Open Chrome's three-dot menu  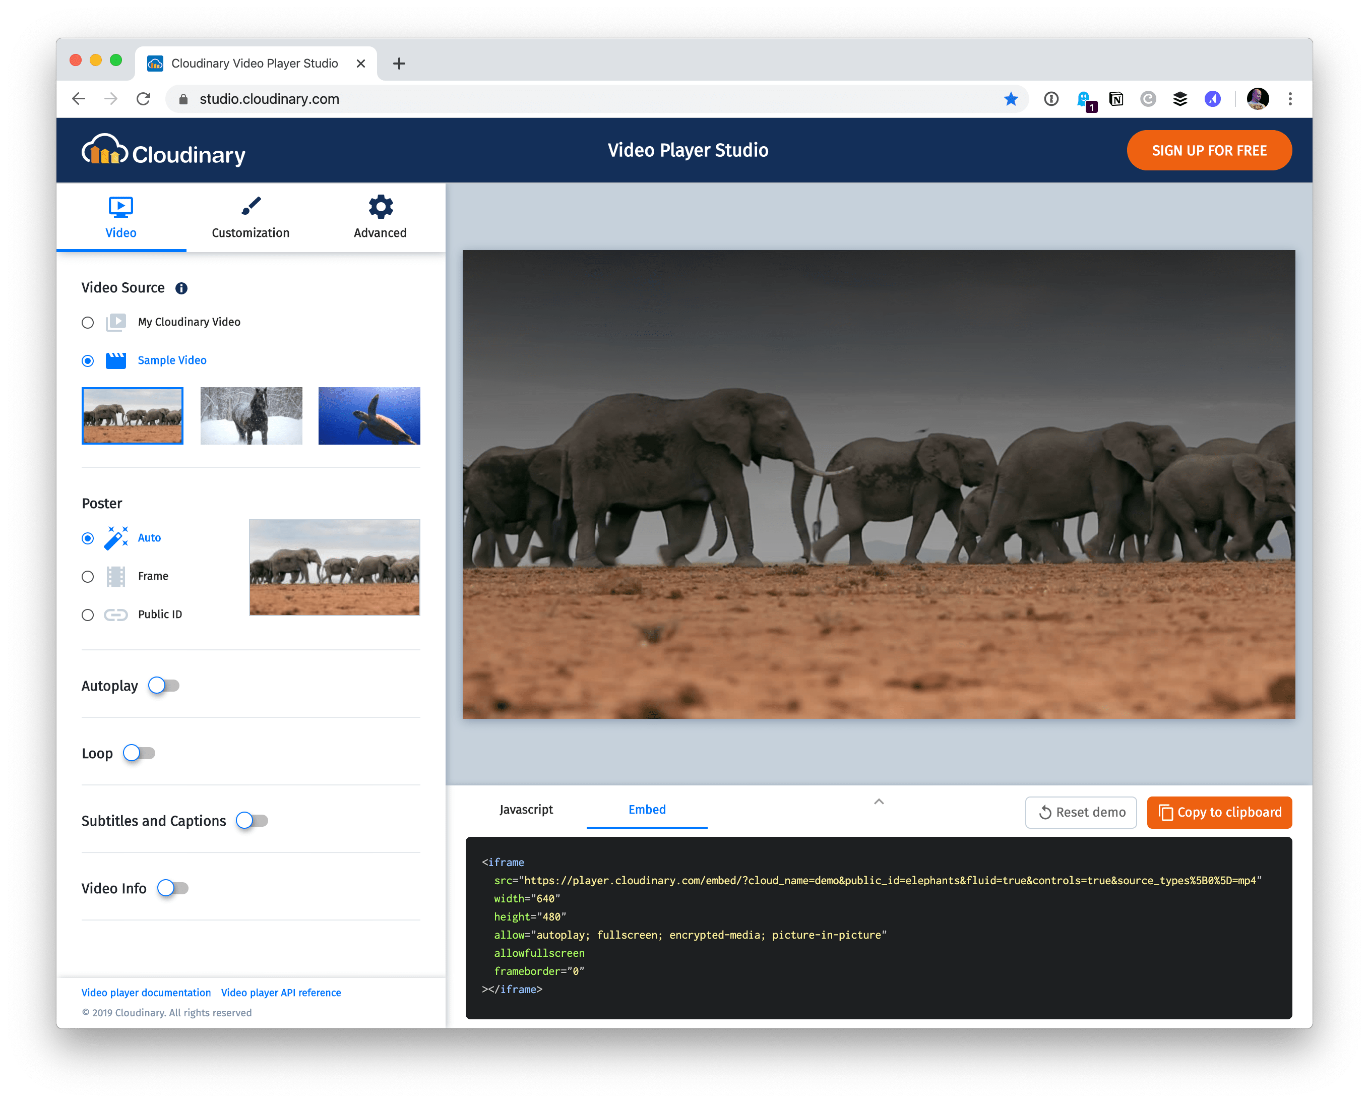click(1289, 99)
